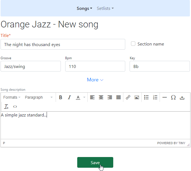Center align the description text

[101, 97]
